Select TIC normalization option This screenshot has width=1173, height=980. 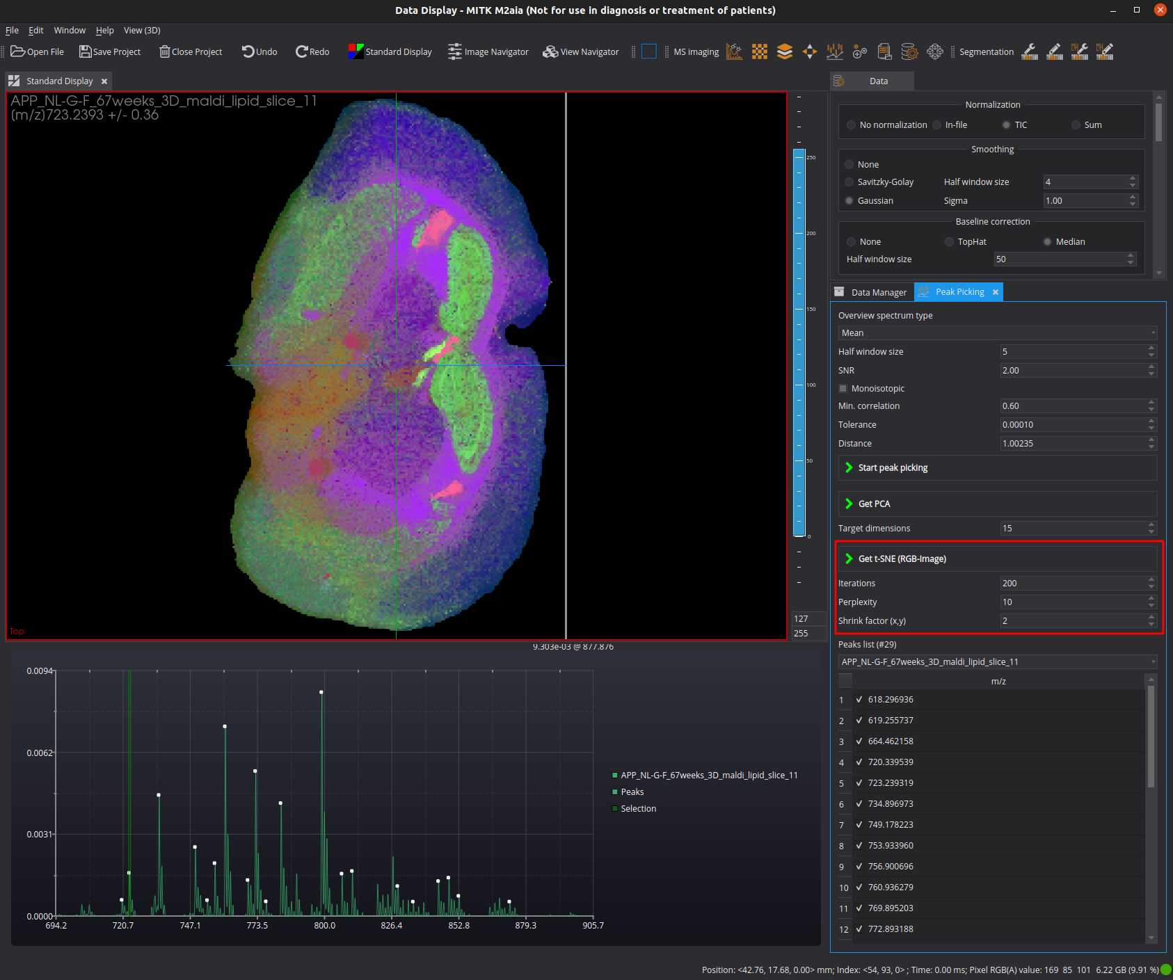1006,125
